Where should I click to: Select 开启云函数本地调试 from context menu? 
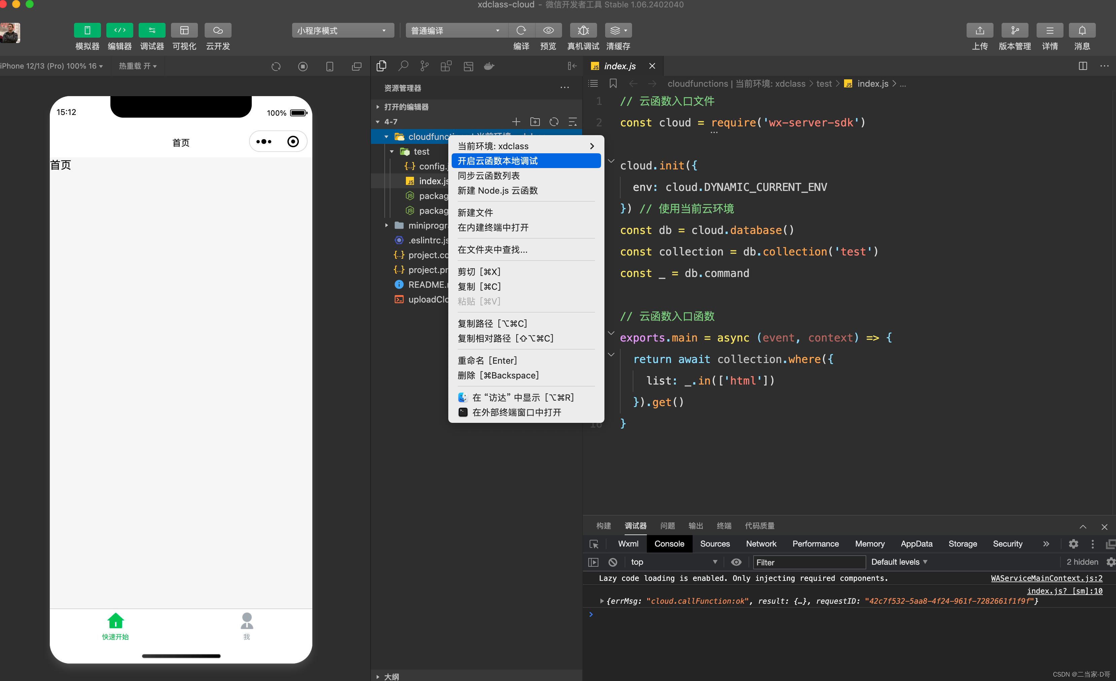526,160
